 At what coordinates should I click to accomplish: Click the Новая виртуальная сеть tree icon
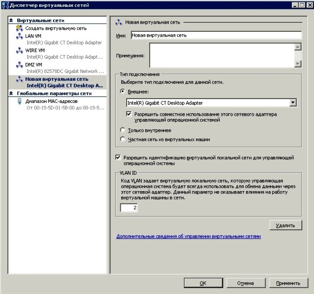pyautogui.click(x=20, y=79)
